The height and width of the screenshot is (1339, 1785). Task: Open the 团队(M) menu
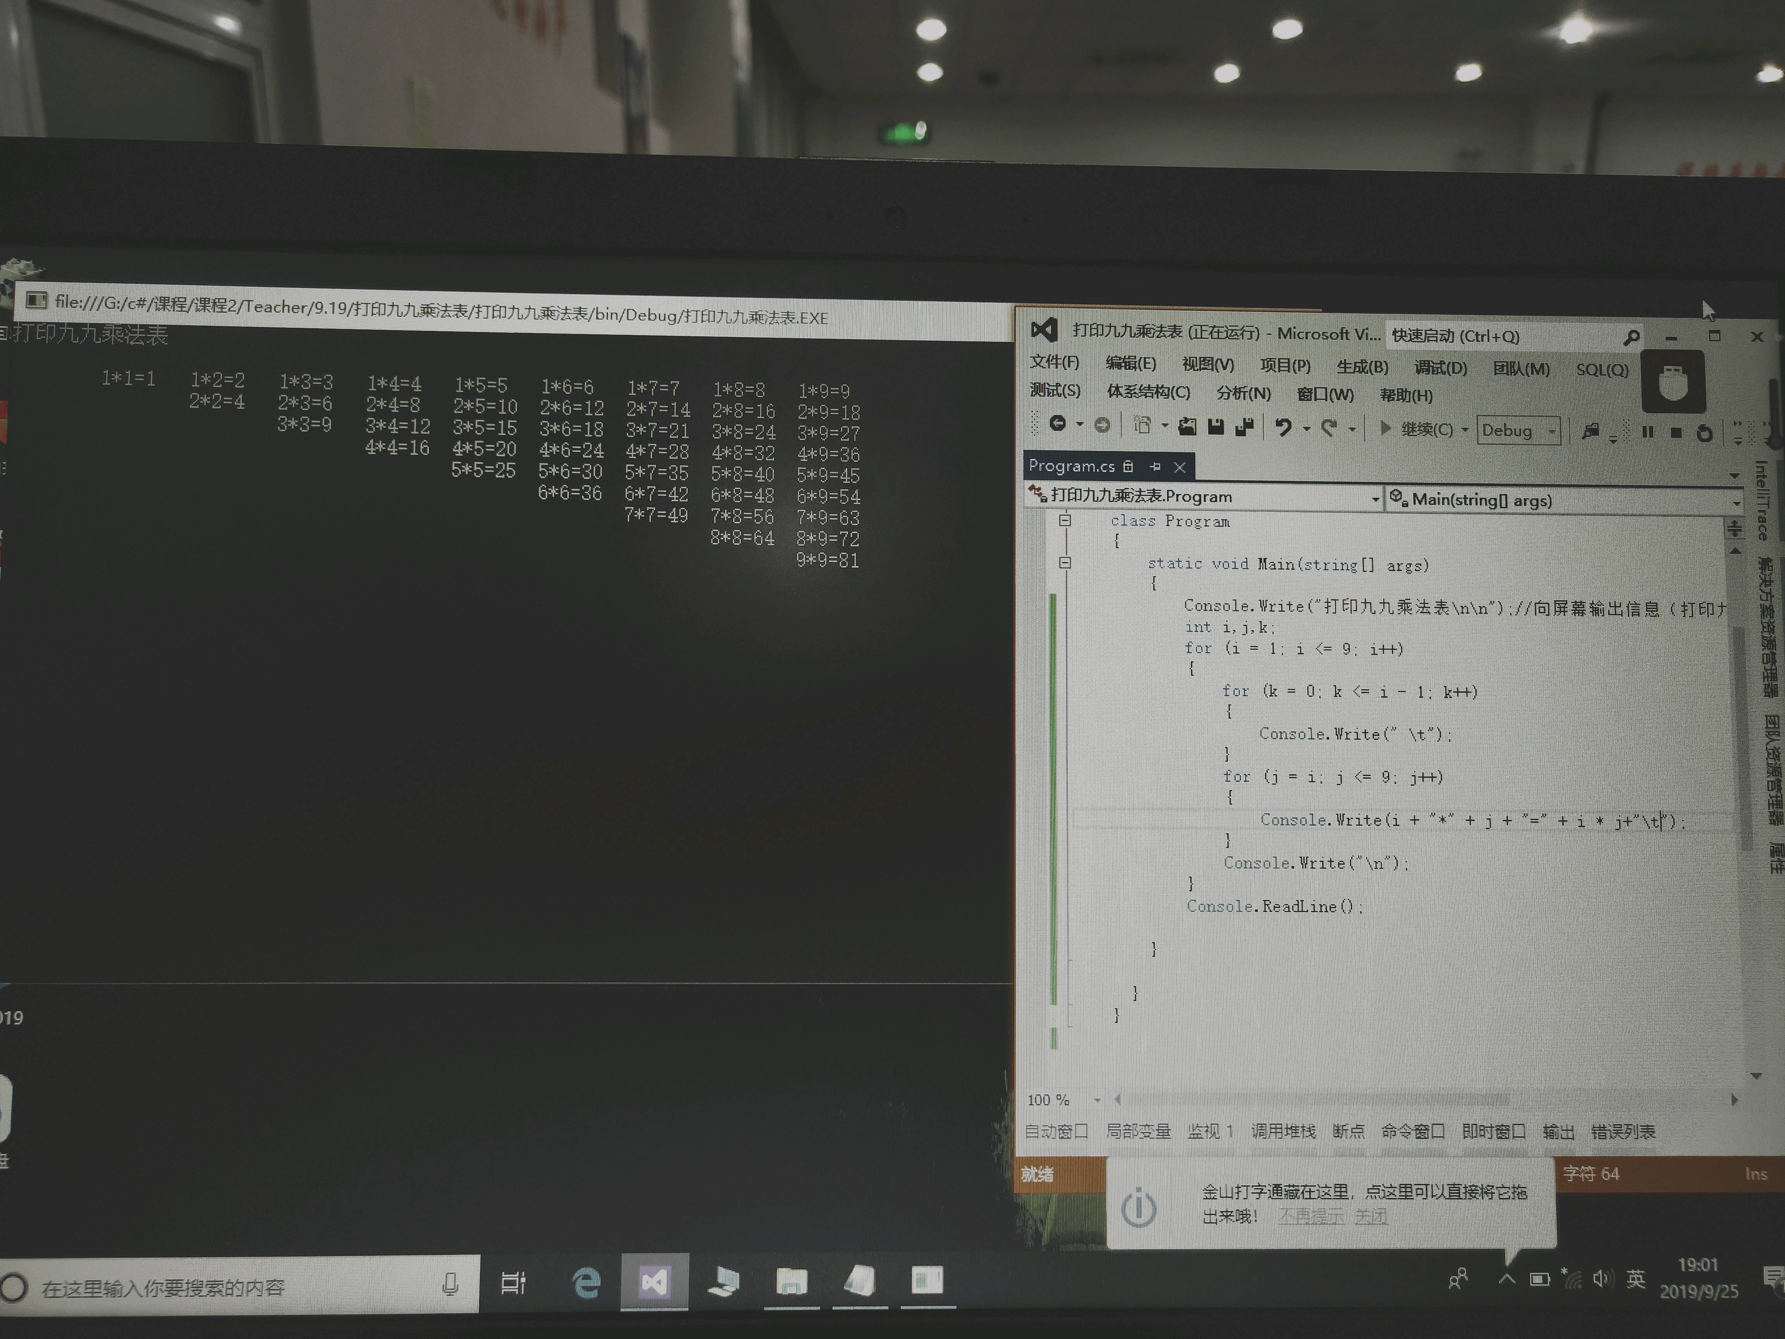tap(1521, 369)
